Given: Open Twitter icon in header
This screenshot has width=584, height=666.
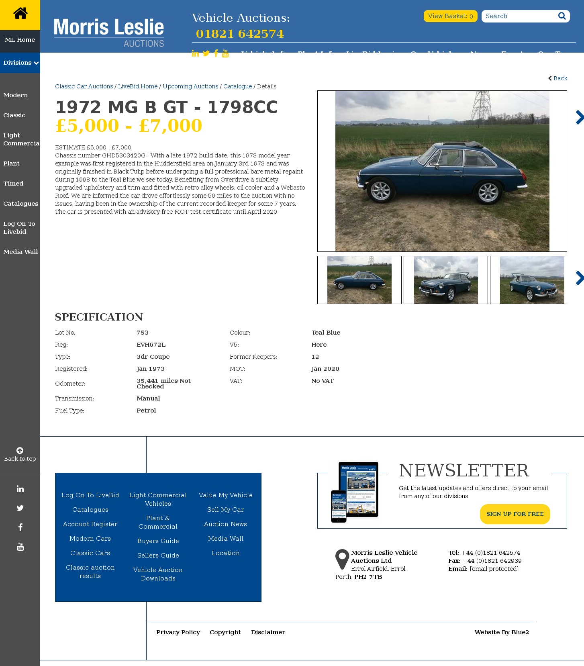Looking at the screenshot, I should [206, 53].
